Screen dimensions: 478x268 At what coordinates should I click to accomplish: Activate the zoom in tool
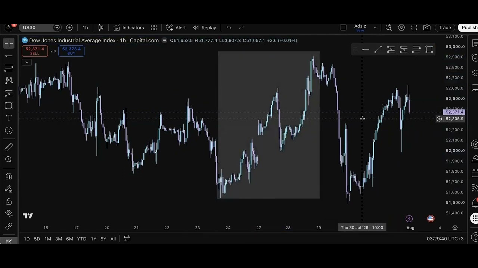tap(9, 160)
